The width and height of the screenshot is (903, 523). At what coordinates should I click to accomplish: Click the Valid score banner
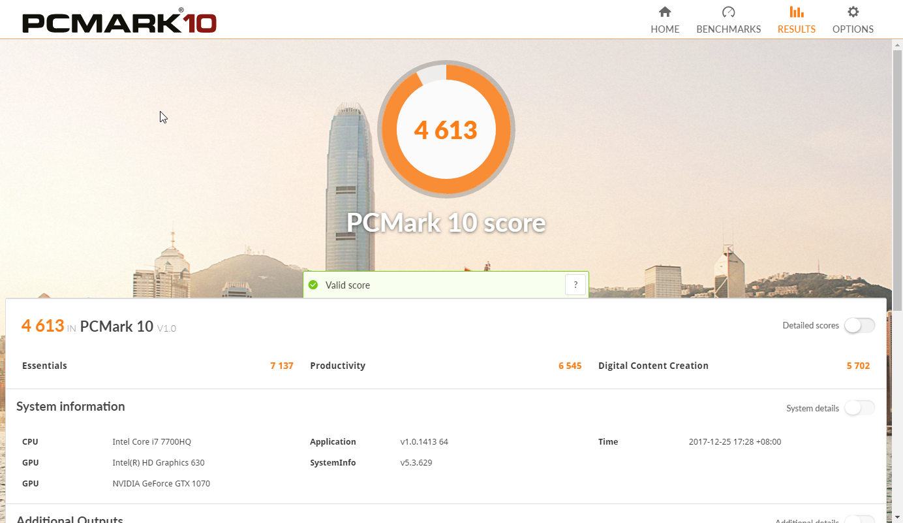click(446, 285)
